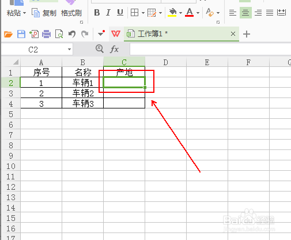Screen dimensions: 291x240
Task: Click the zoom lookup icon near fx
Action: 100,48
